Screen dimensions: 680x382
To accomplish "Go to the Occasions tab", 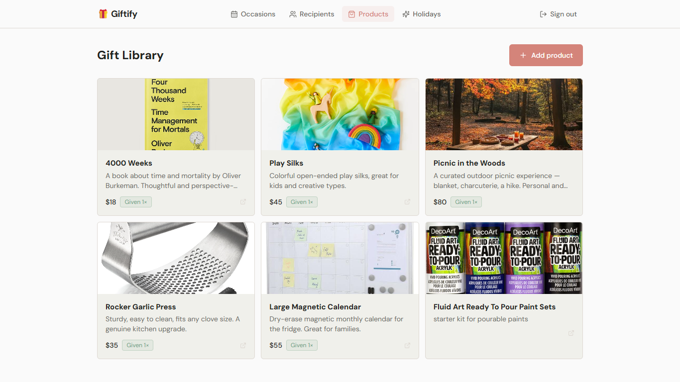I will 253,14.
